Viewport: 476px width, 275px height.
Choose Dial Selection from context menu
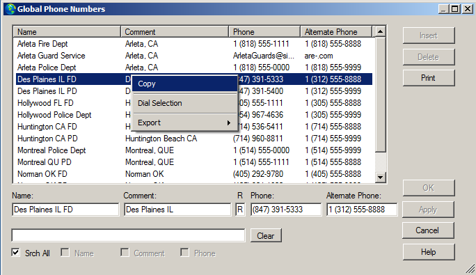tap(184, 103)
